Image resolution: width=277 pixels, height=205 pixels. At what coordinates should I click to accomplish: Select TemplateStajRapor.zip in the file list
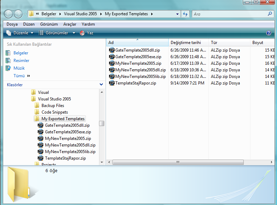pos(135,83)
